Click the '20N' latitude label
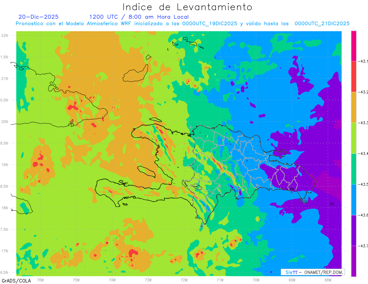368x284 pixels. click(5, 122)
